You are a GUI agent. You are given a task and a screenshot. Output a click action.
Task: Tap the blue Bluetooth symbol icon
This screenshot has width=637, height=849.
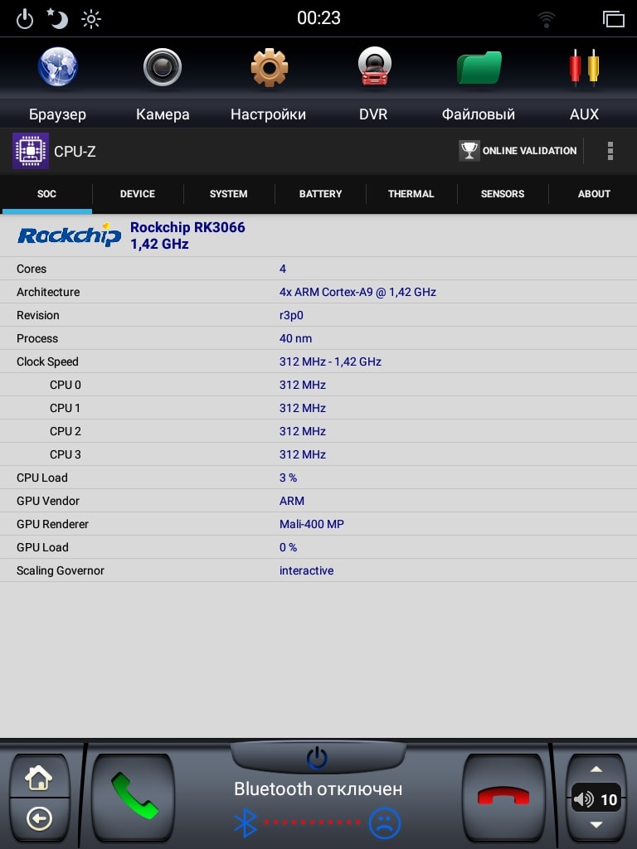click(245, 823)
